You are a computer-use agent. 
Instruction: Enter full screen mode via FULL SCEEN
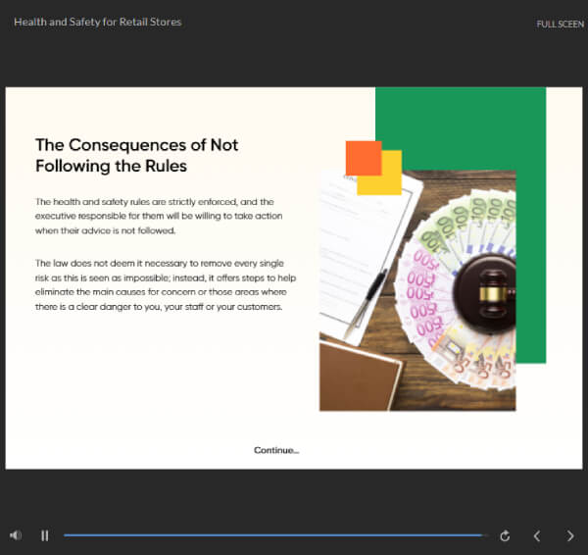tap(560, 24)
